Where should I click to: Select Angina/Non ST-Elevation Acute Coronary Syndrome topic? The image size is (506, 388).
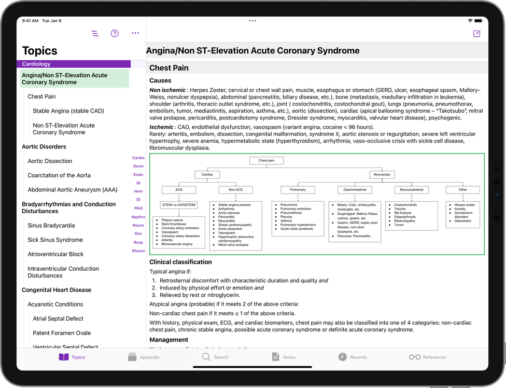point(75,79)
